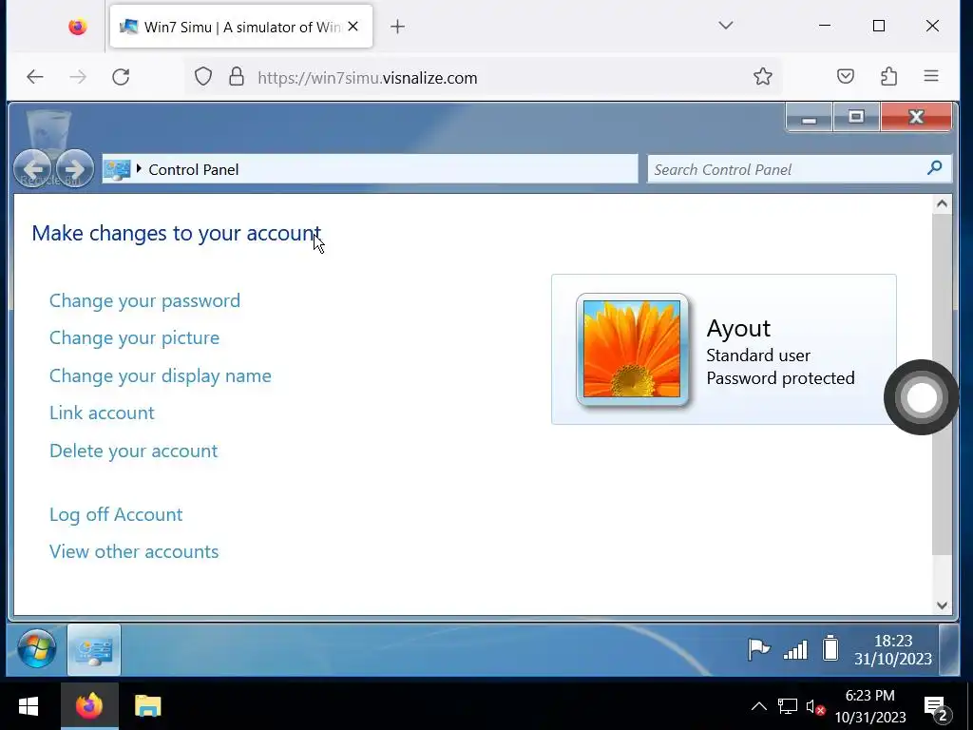This screenshot has height=730, width=973.
Task: Maximize the simulator Control Panel window
Action: [856, 117]
